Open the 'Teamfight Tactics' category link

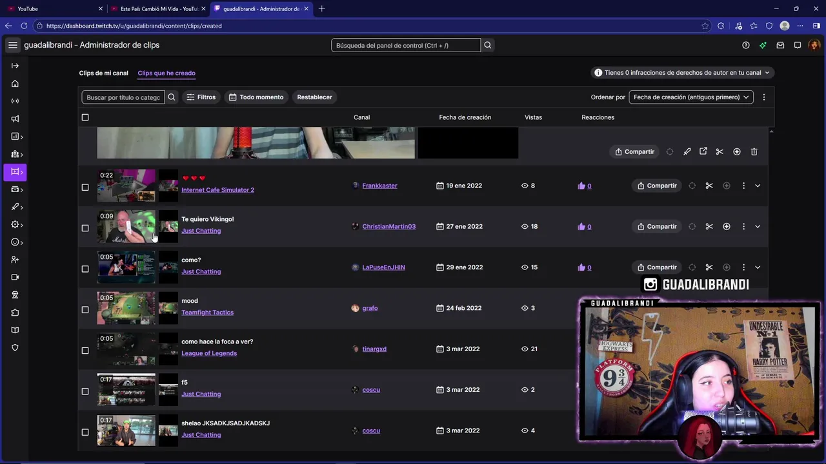(x=207, y=313)
